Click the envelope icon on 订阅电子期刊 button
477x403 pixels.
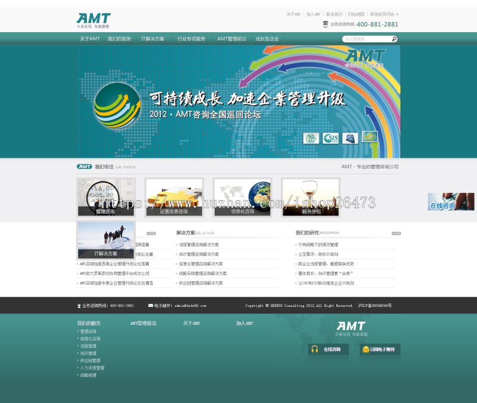pyautogui.click(x=366, y=349)
